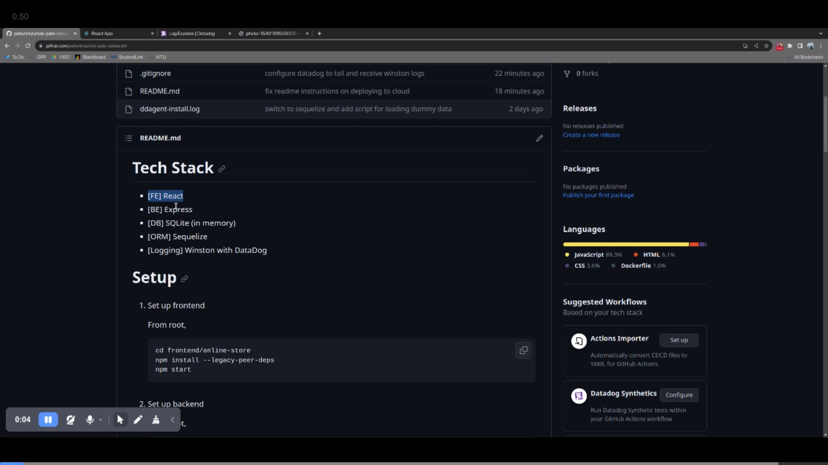This screenshot has height=465, width=828.
Task: Switch to Log Explorer Datadog tab
Action: (x=191, y=34)
